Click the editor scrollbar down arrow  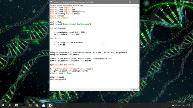(138, 87)
